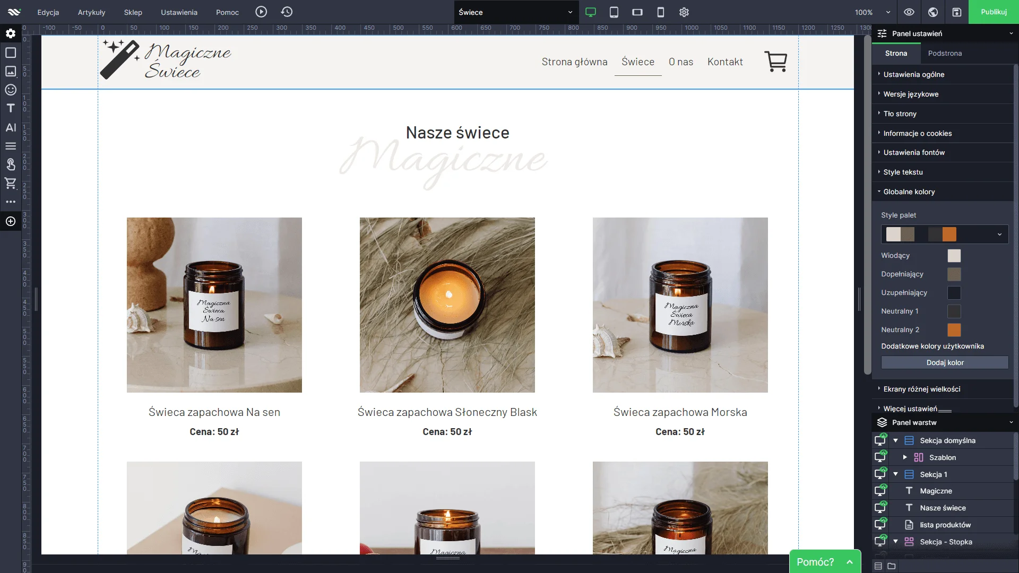Switch to mobile phone view icon
The image size is (1019, 573).
tap(661, 12)
